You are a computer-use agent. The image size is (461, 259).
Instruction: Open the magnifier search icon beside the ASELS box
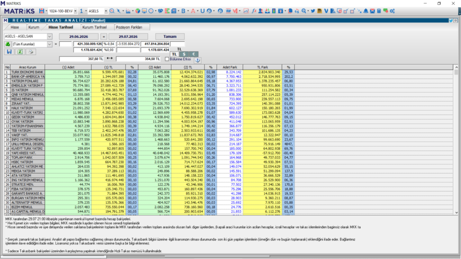[112, 11]
